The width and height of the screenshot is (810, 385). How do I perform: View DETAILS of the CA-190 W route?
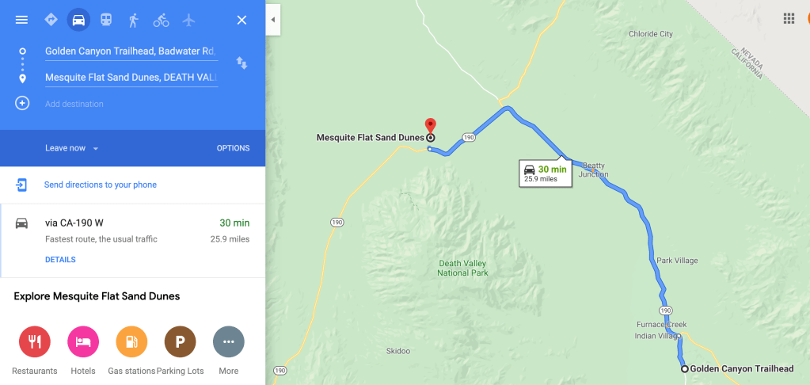pos(60,259)
